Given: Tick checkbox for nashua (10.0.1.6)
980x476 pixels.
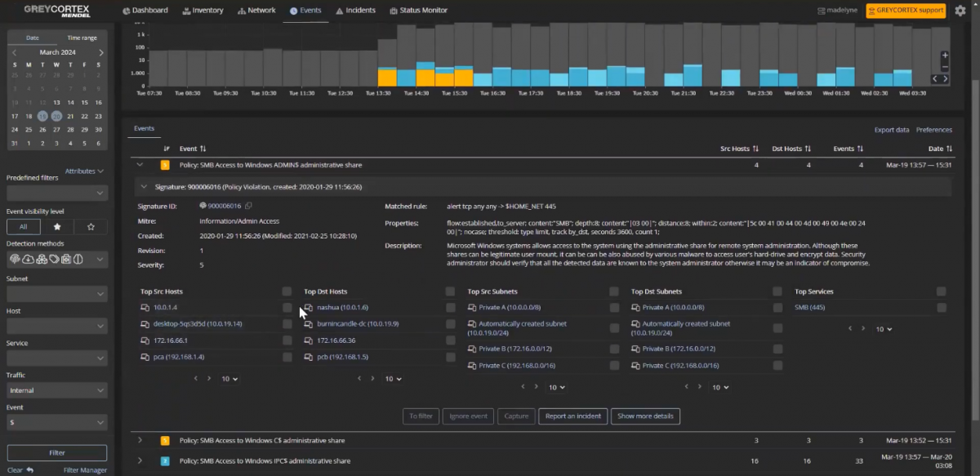Looking at the screenshot, I should click(x=451, y=308).
